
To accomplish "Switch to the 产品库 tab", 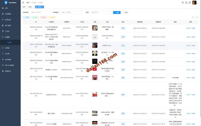I will pyautogui.click(x=30, y=7).
